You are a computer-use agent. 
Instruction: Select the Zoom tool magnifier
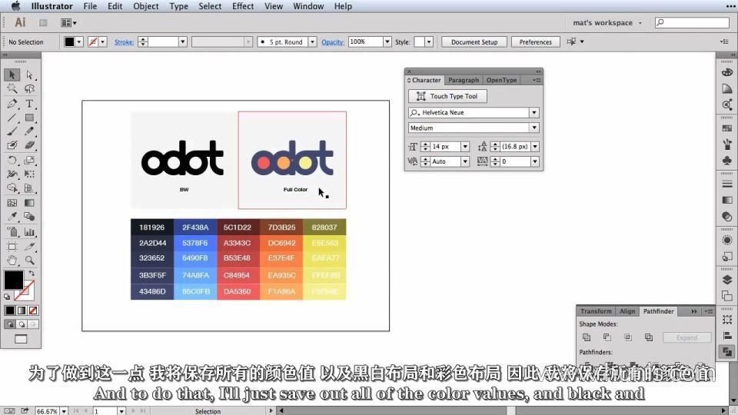pyautogui.click(x=30, y=261)
